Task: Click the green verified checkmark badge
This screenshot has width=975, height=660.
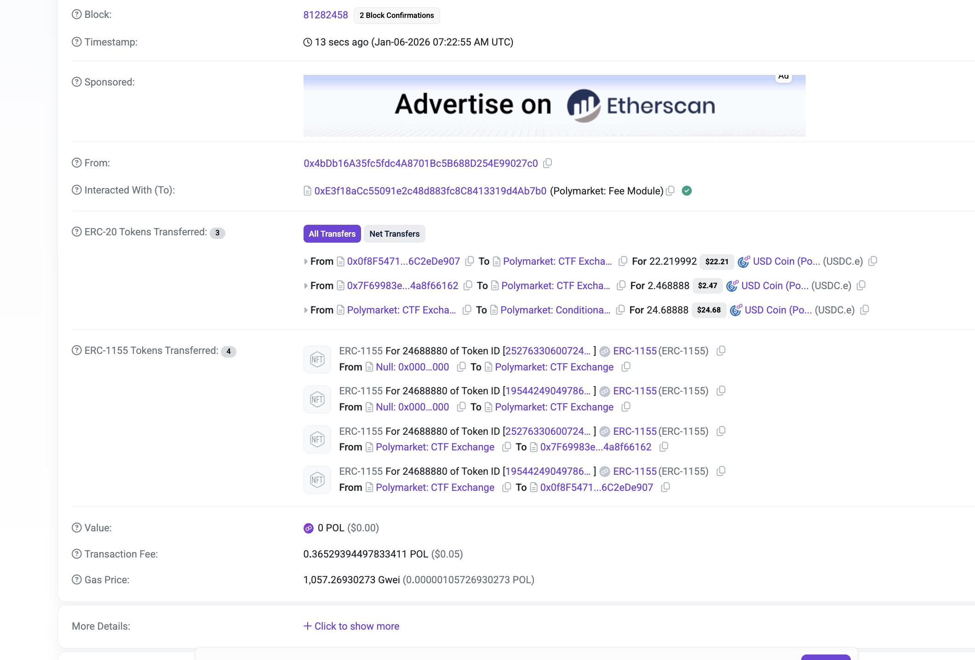Action: point(687,191)
